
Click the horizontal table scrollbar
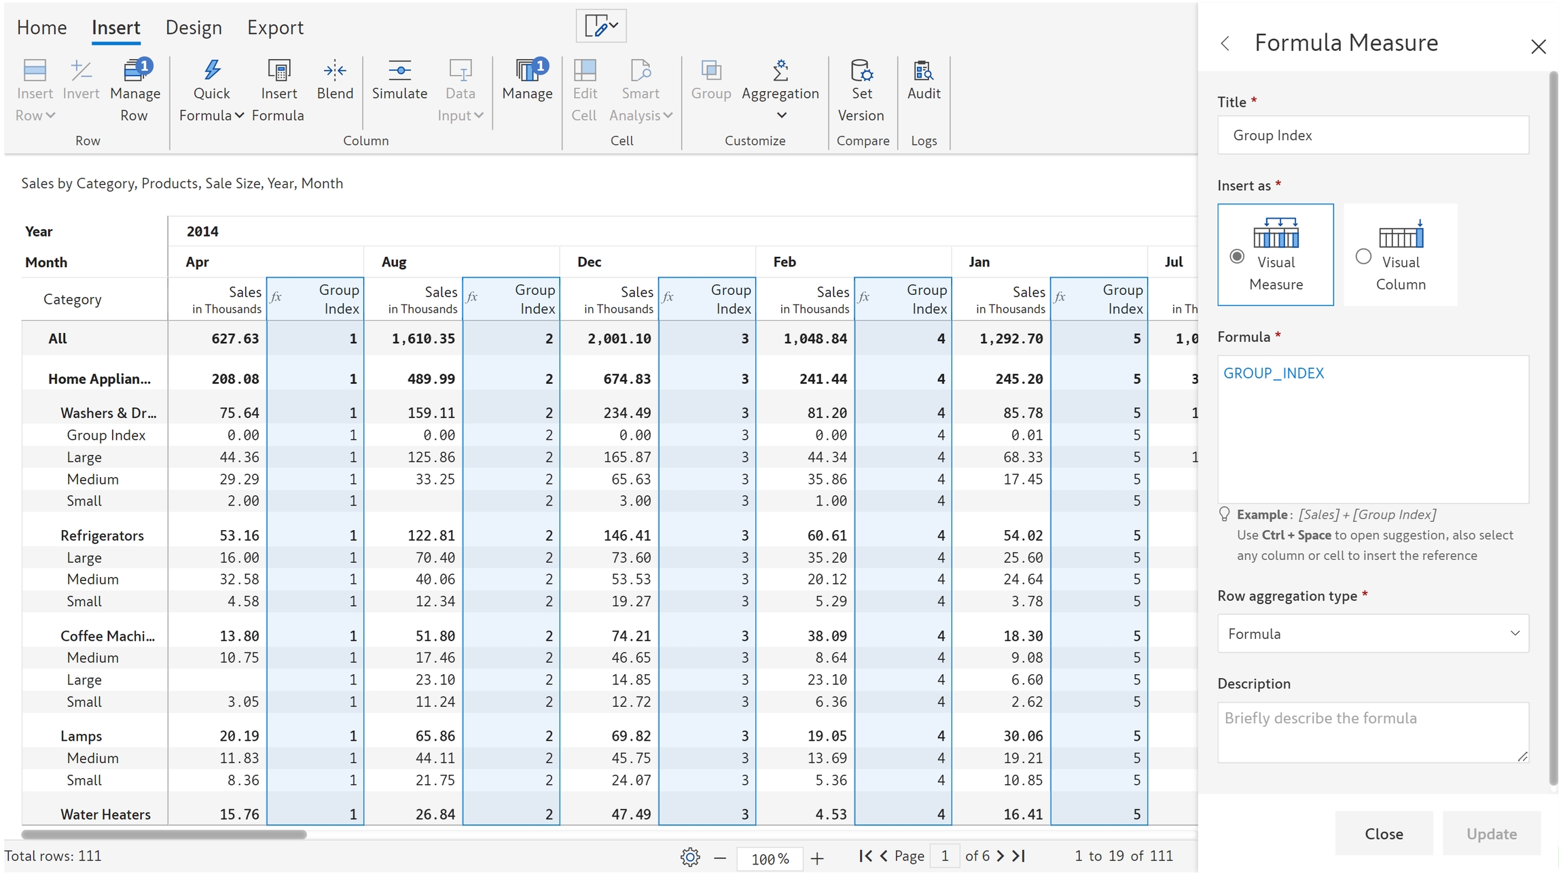coord(164,835)
